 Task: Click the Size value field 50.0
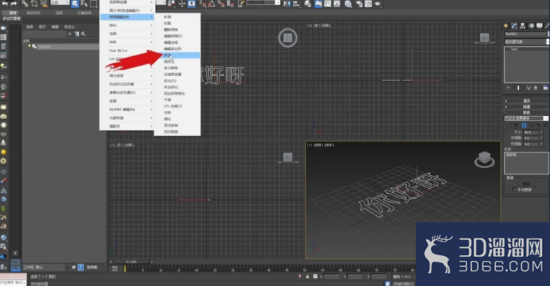tap(531, 132)
